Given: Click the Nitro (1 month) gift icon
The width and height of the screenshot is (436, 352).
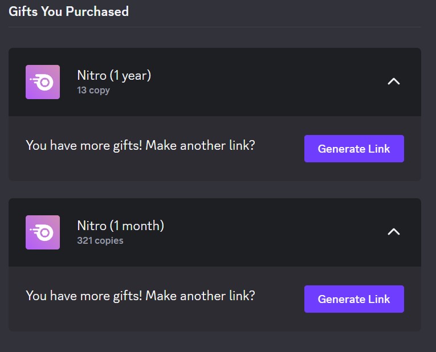Looking at the screenshot, I should click(x=43, y=232).
